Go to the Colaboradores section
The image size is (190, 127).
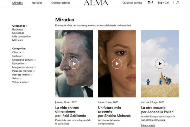coord(61,3)
